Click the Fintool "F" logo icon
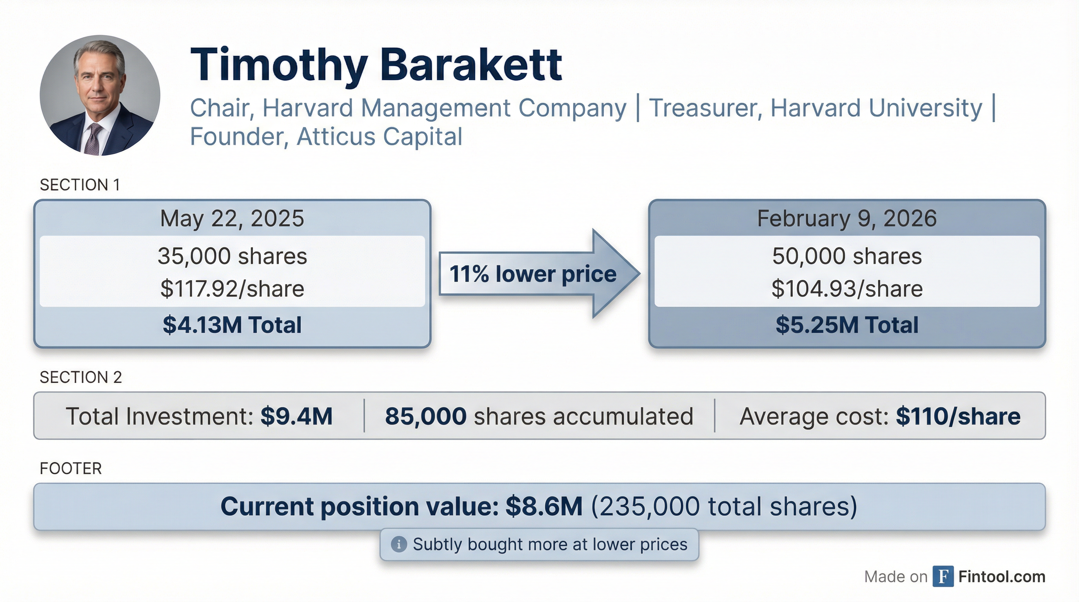 (943, 577)
